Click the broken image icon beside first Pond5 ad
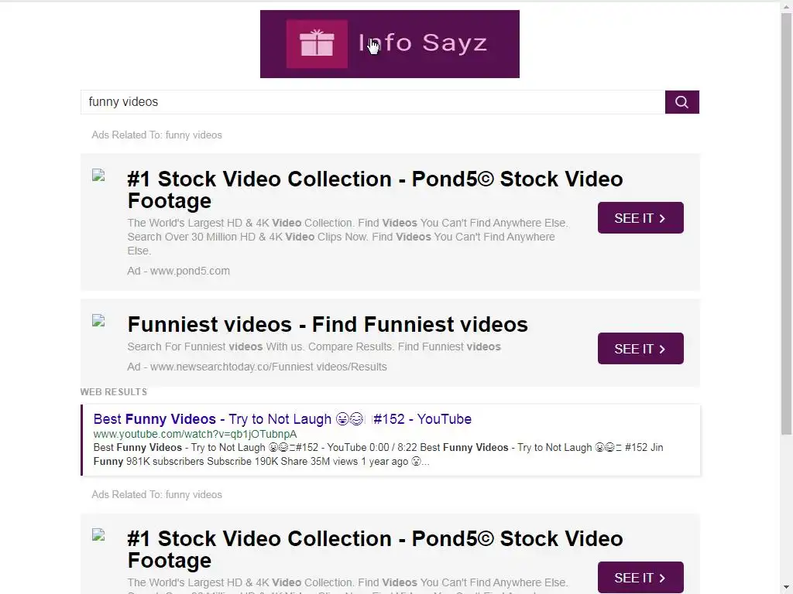The image size is (793, 594). tap(98, 176)
